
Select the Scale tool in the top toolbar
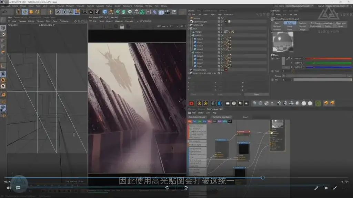[x=31, y=12]
